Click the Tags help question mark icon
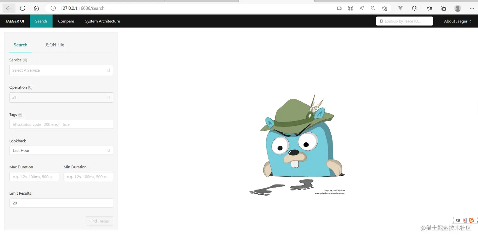 pos(20,115)
